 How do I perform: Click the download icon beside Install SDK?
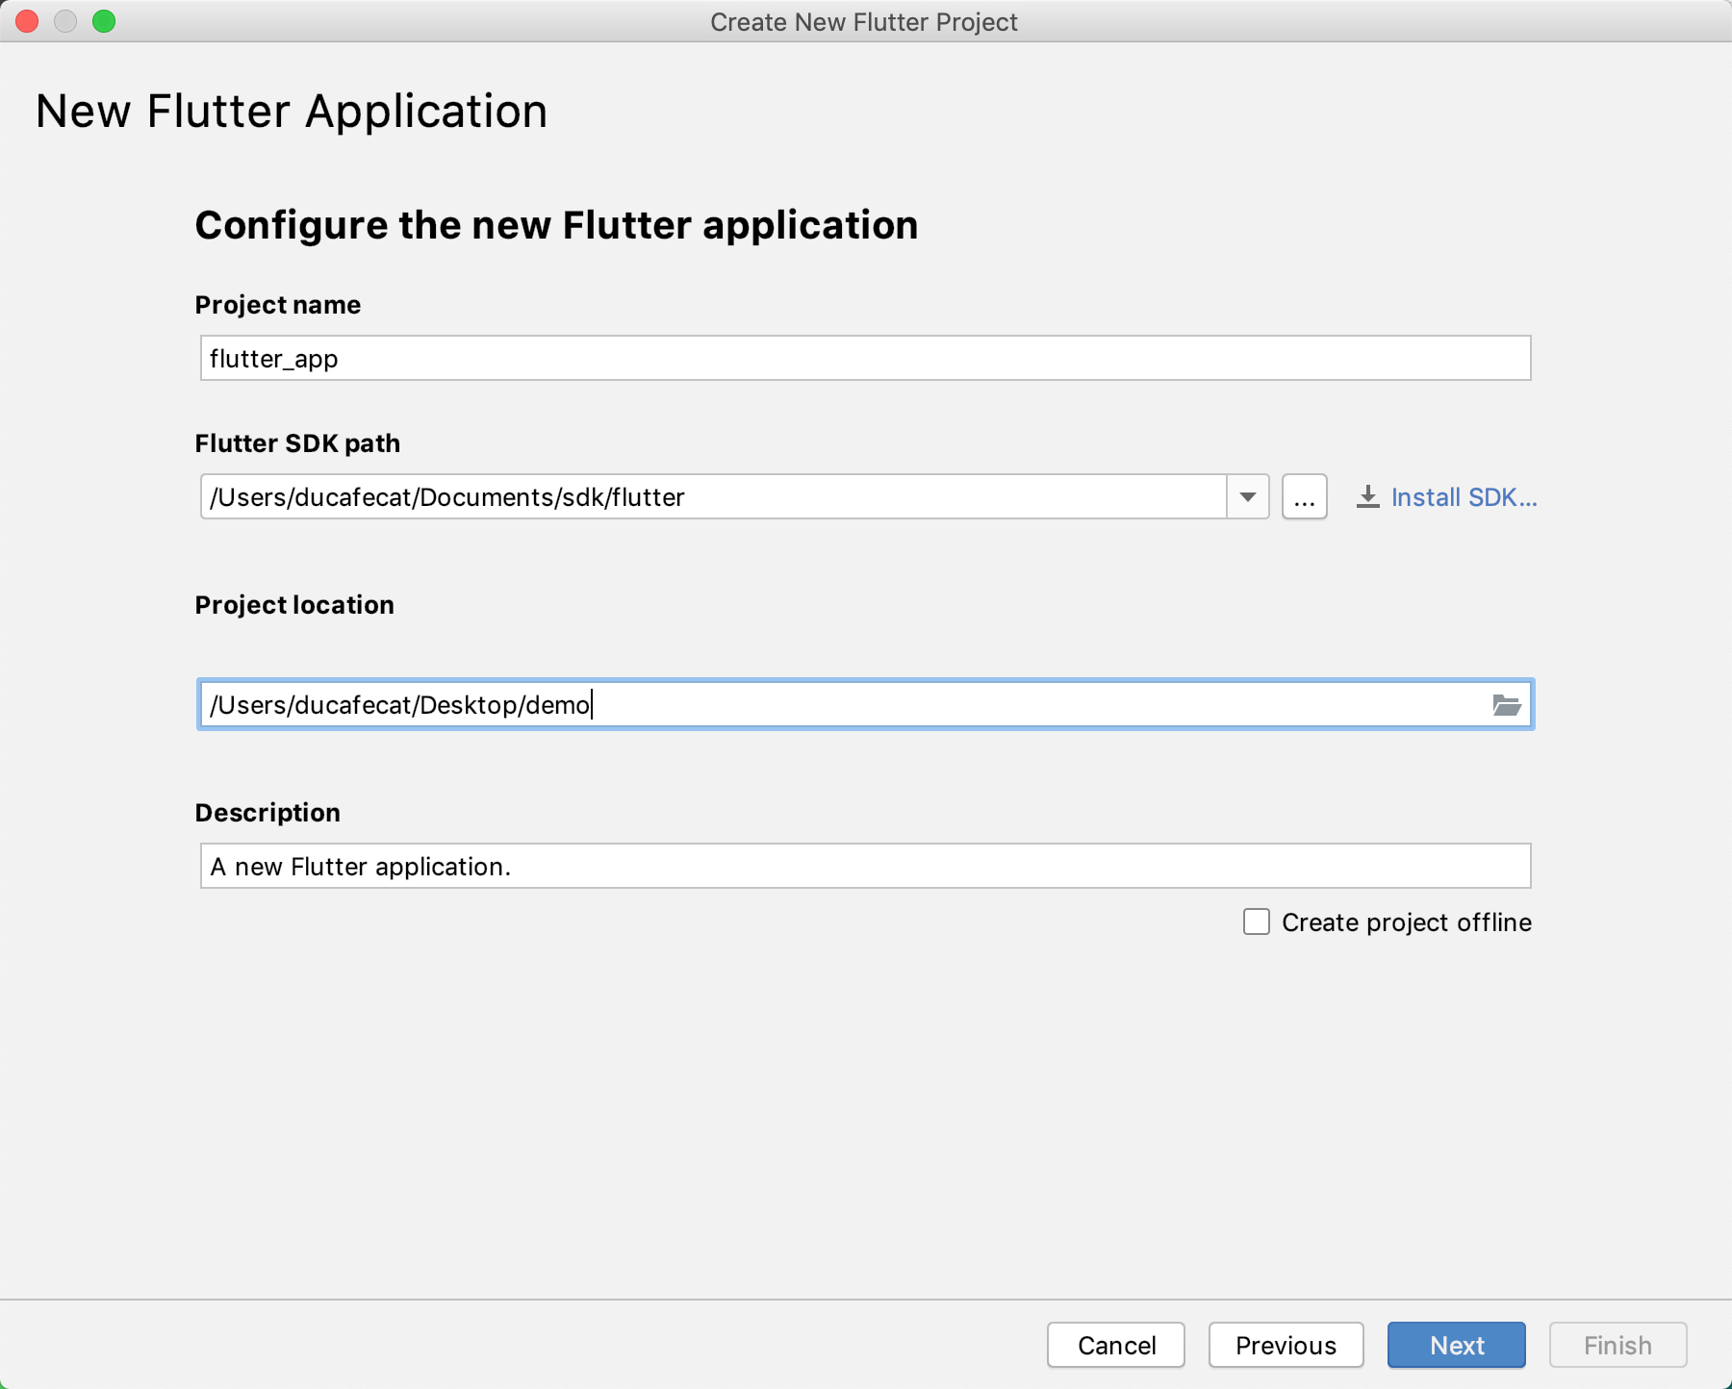tap(1367, 497)
